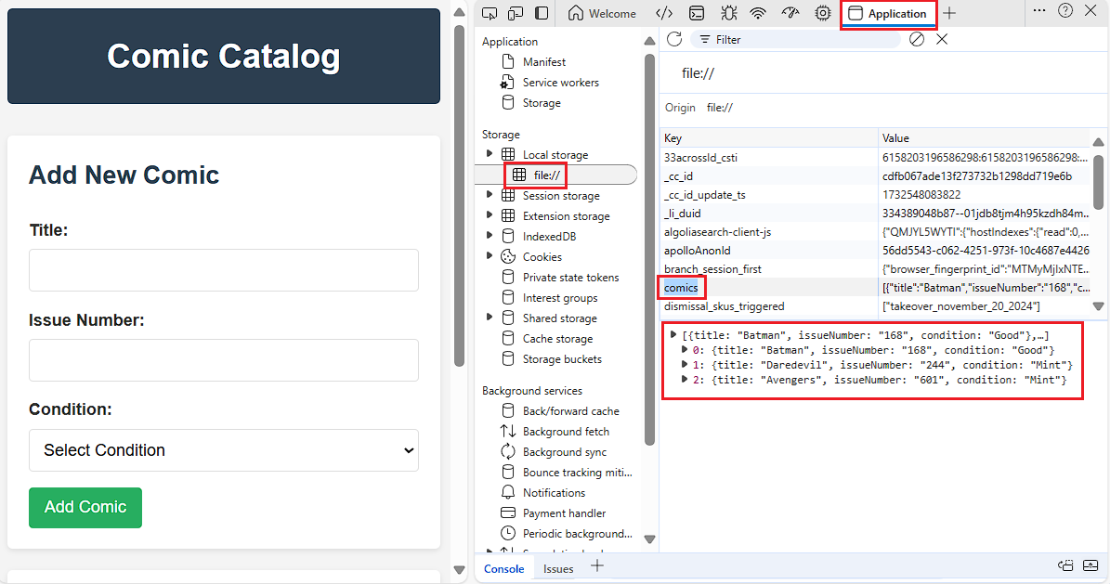Screen dimensions: 1110x584
Task: Expand the Session storage tree node
Action: (490, 196)
